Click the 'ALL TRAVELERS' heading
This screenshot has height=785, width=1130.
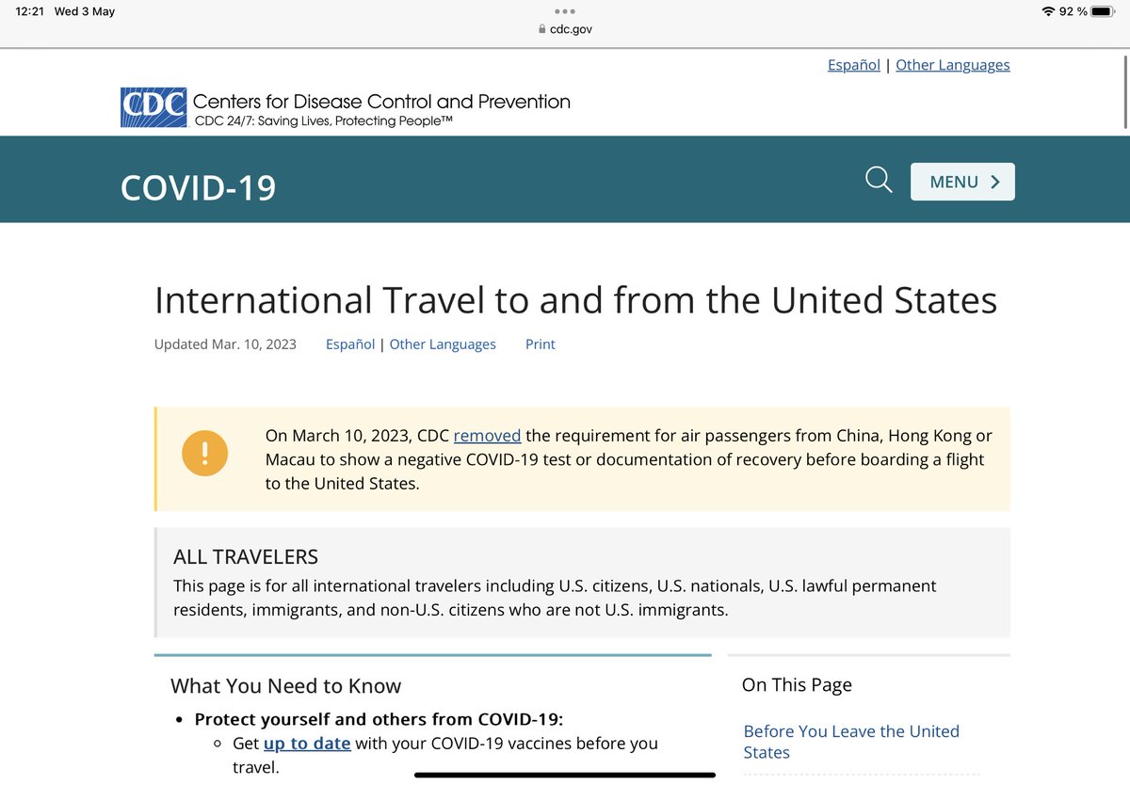(246, 556)
